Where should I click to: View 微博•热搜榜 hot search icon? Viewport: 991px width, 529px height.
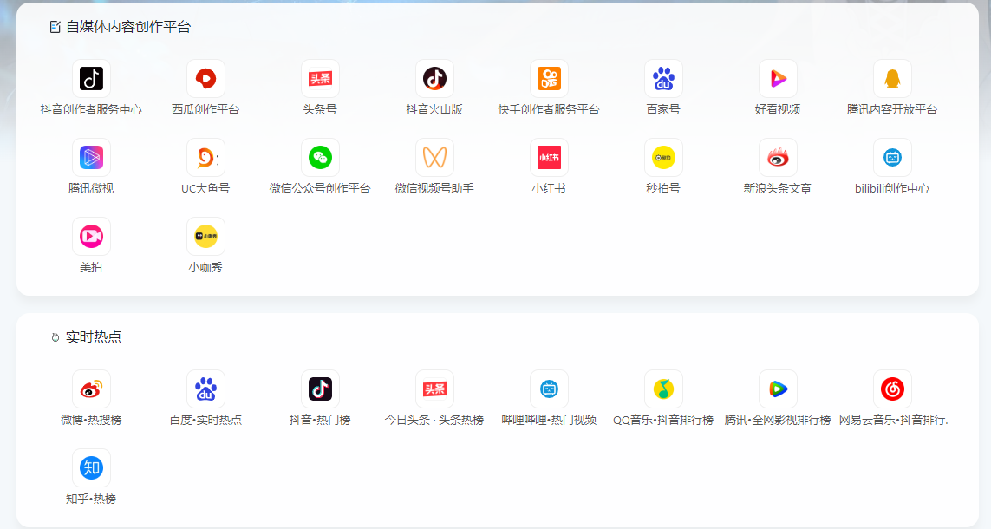point(91,389)
